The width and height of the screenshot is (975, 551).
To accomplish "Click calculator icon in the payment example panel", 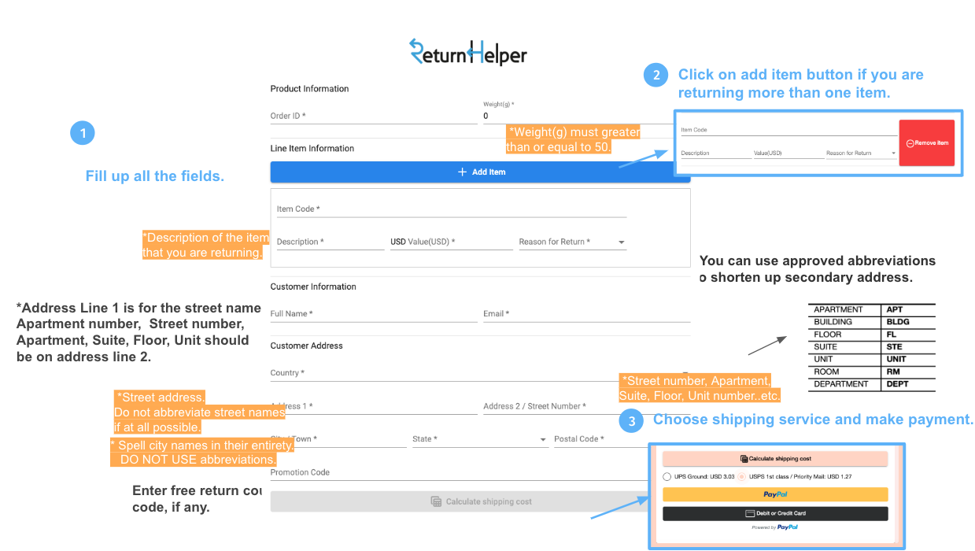I will pyautogui.click(x=744, y=459).
